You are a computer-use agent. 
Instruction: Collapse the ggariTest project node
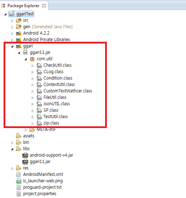[x=5, y=14]
